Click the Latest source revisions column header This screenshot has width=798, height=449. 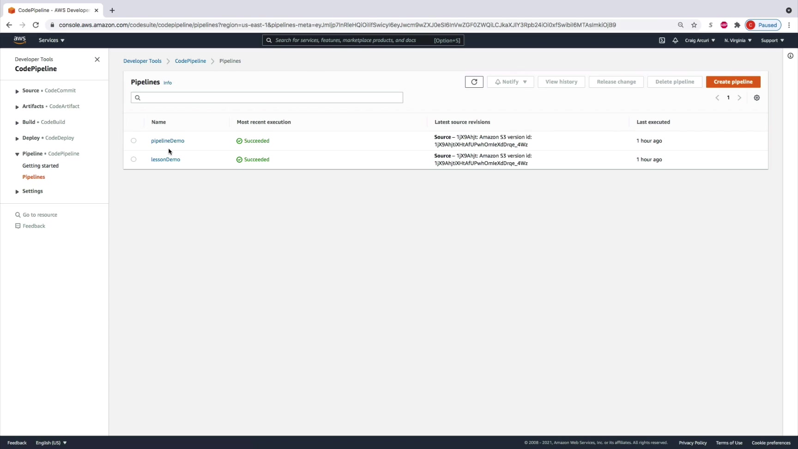click(462, 122)
